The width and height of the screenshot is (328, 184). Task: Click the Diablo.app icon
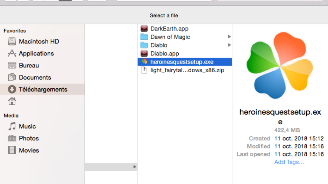[144, 53]
